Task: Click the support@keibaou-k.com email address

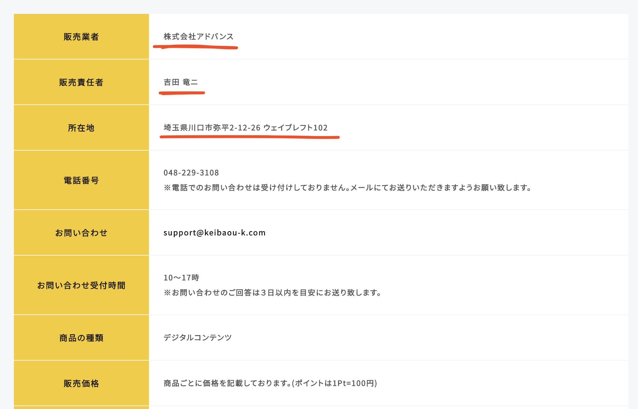Action: [214, 233]
